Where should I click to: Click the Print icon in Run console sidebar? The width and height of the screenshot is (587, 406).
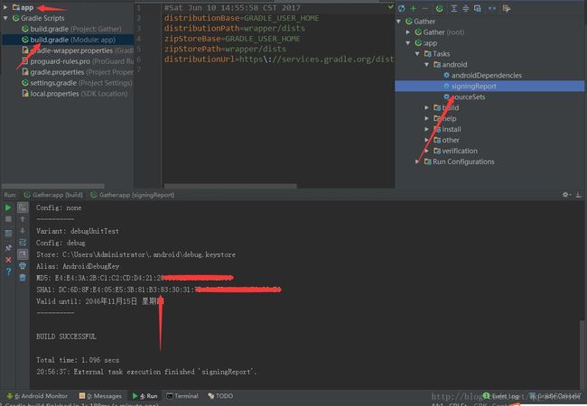23,266
